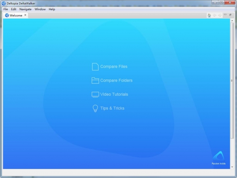Close the Welcome tab
The image size is (237, 178).
(x=25, y=15)
